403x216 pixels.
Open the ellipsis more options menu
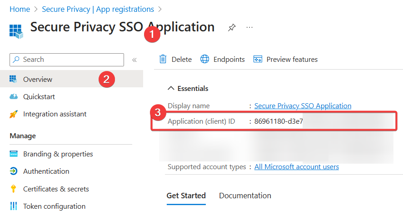pyautogui.click(x=249, y=27)
